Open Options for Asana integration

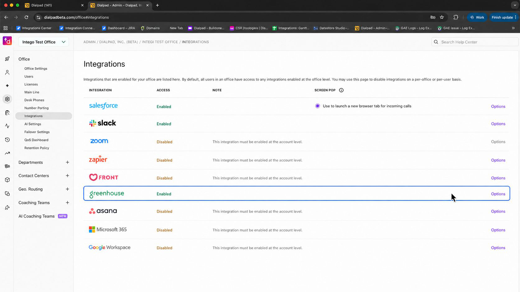(x=498, y=211)
